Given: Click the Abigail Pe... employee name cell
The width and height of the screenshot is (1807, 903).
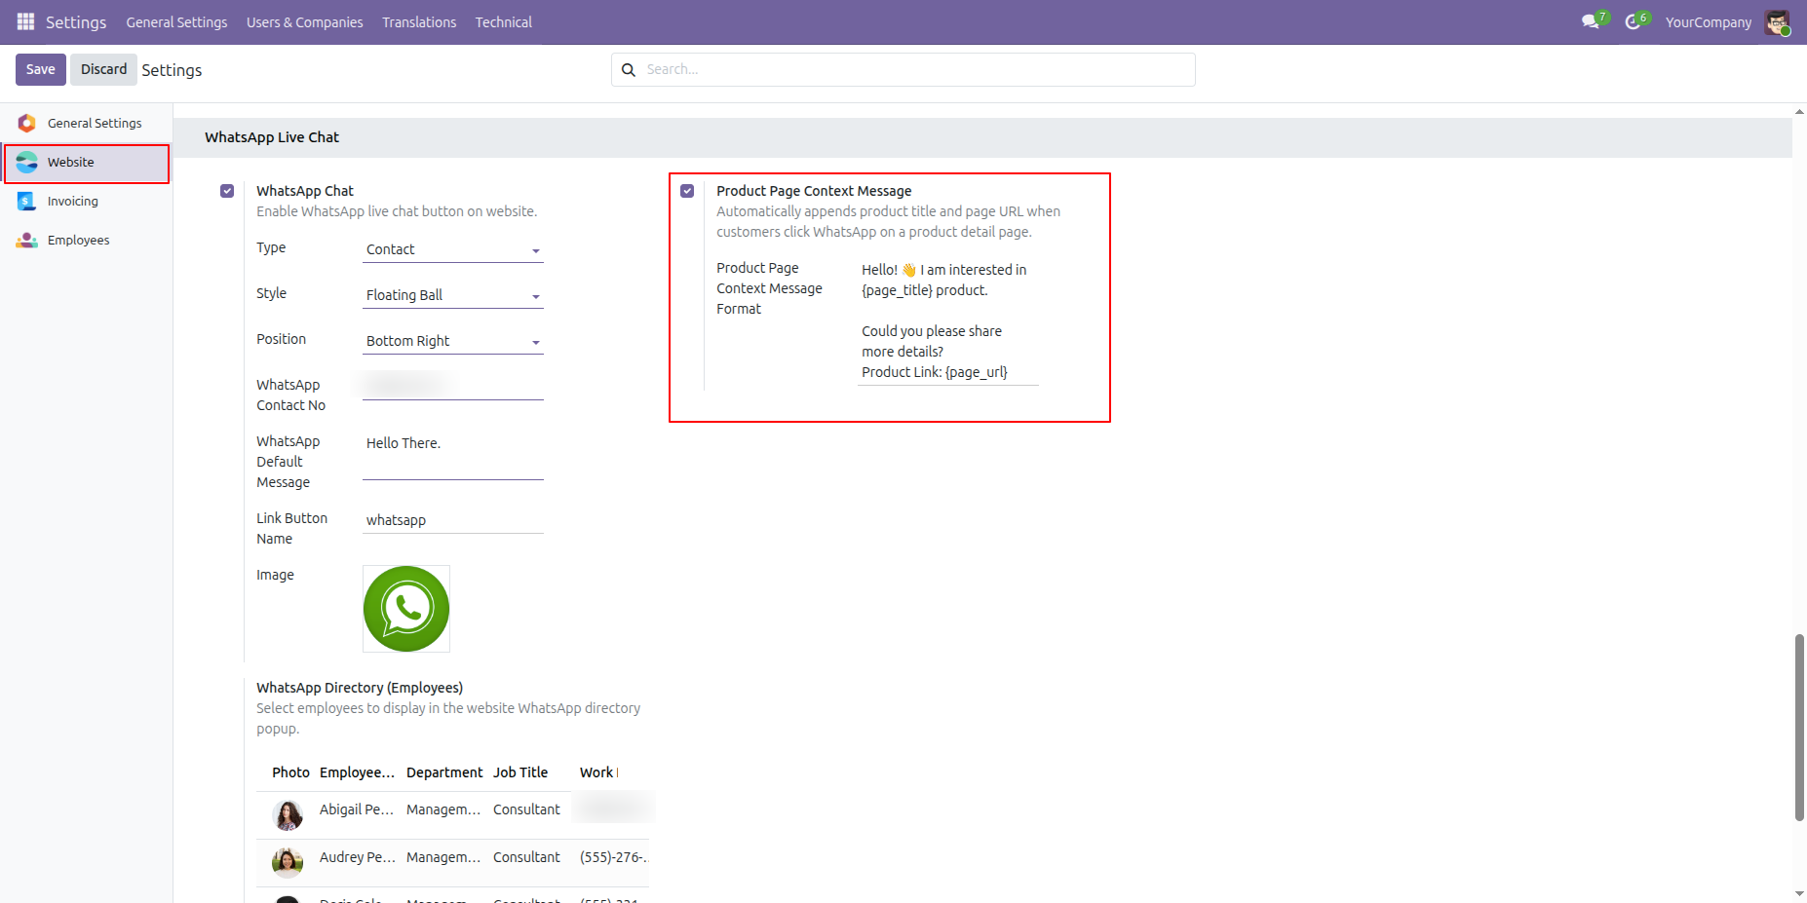Looking at the screenshot, I should coord(357,809).
